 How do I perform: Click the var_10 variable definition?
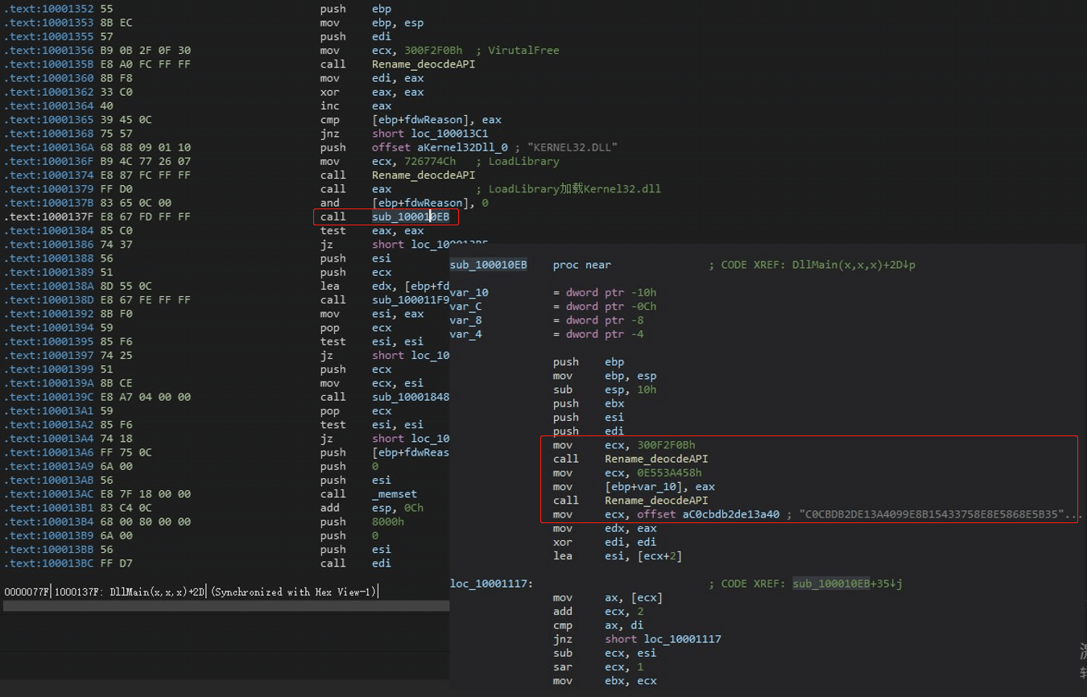pyautogui.click(x=469, y=292)
